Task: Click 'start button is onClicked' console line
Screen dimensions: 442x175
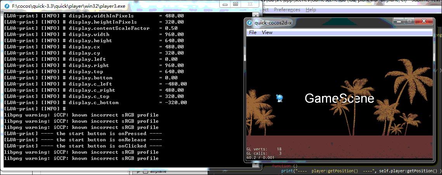Action: click(83, 146)
